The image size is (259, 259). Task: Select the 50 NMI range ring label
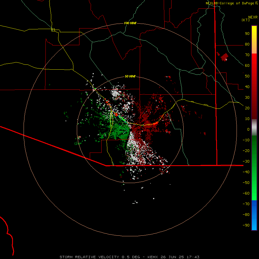pyautogui.click(x=130, y=76)
